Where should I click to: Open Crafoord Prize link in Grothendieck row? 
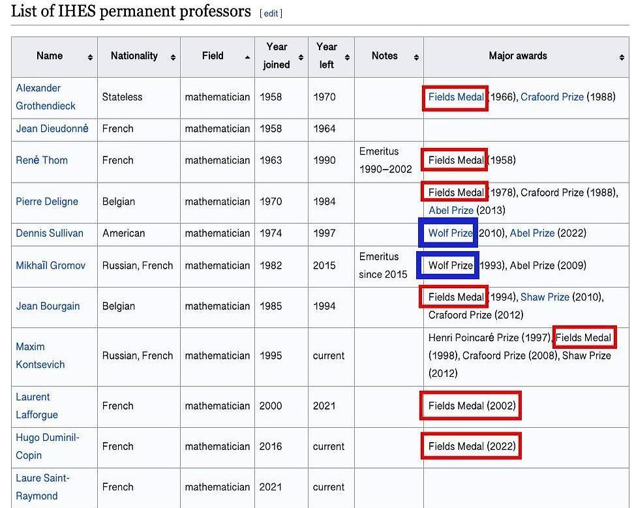[552, 97]
